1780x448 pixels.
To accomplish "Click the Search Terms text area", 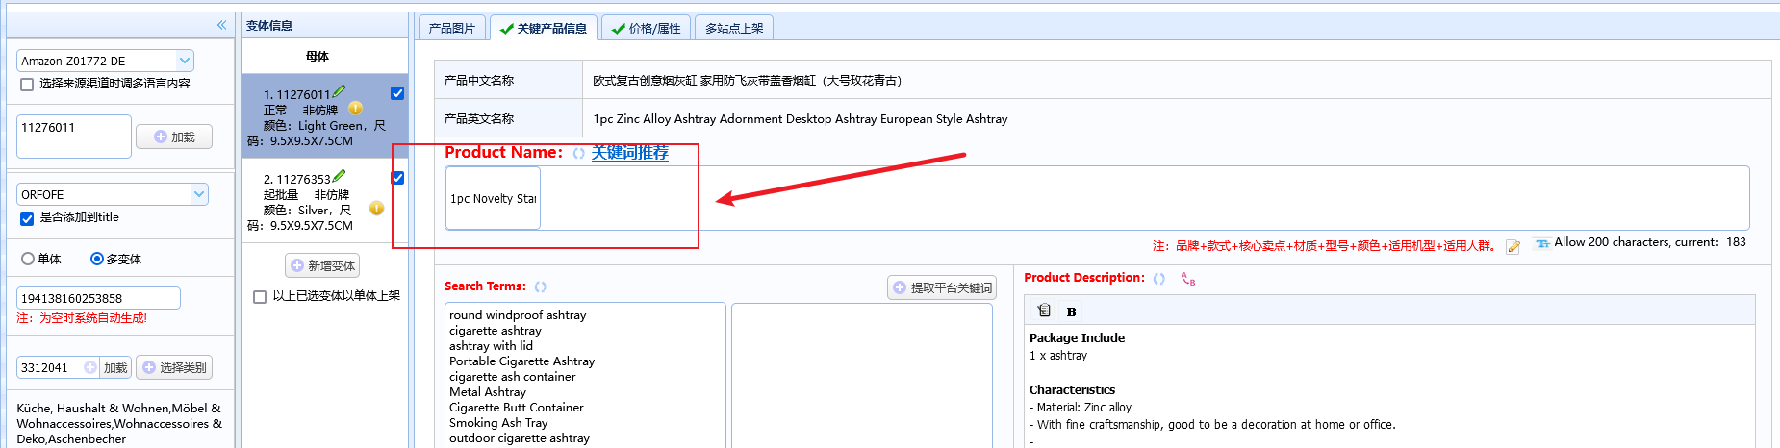I will pyautogui.click(x=585, y=375).
